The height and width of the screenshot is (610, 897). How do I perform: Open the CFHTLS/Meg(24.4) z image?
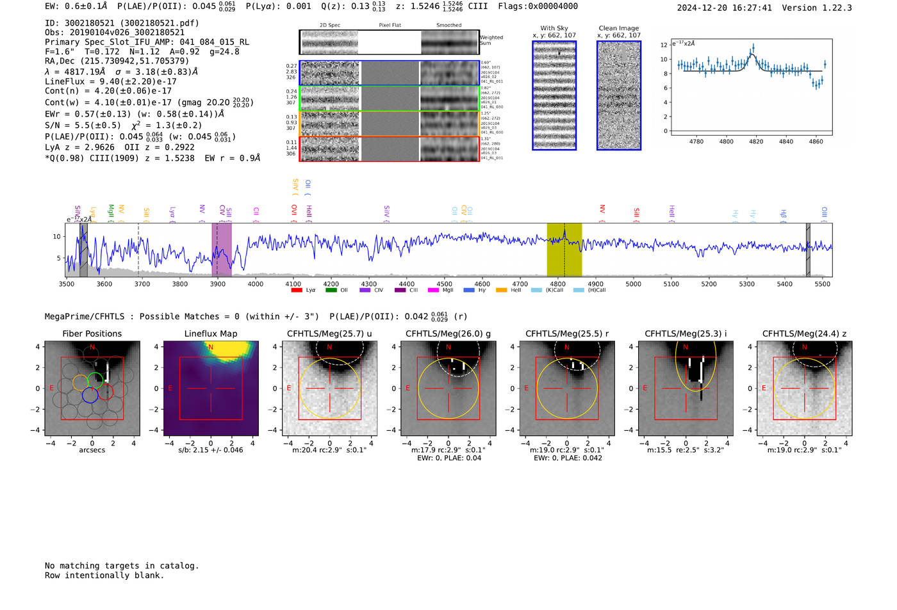pyautogui.click(x=805, y=389)
